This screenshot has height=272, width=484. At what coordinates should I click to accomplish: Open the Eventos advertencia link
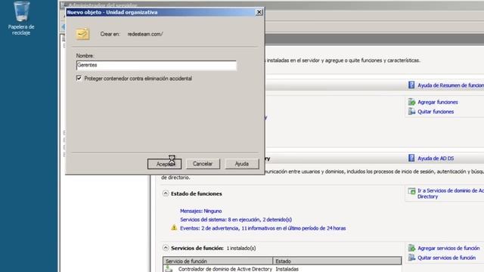pyautogui.click(x=262, y=228)
